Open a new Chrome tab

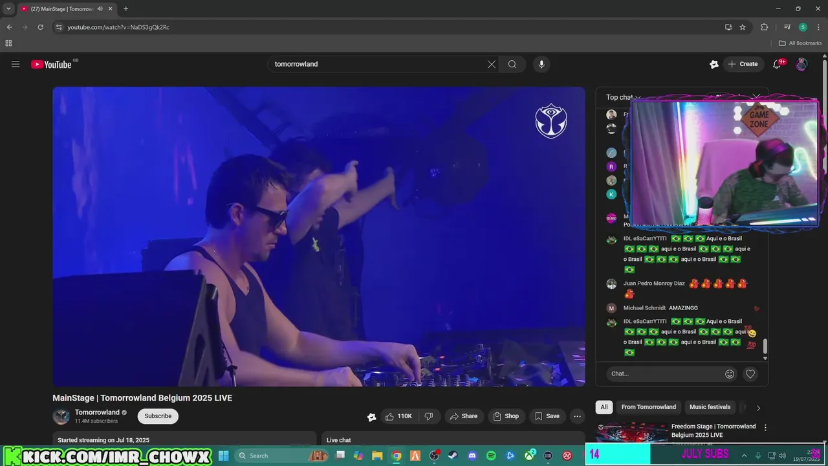pos(125,9)
